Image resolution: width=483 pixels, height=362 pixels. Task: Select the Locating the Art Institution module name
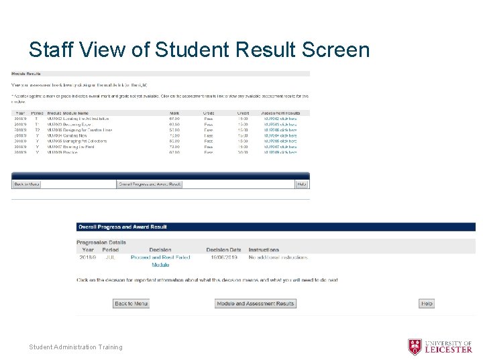coord(86,119)
